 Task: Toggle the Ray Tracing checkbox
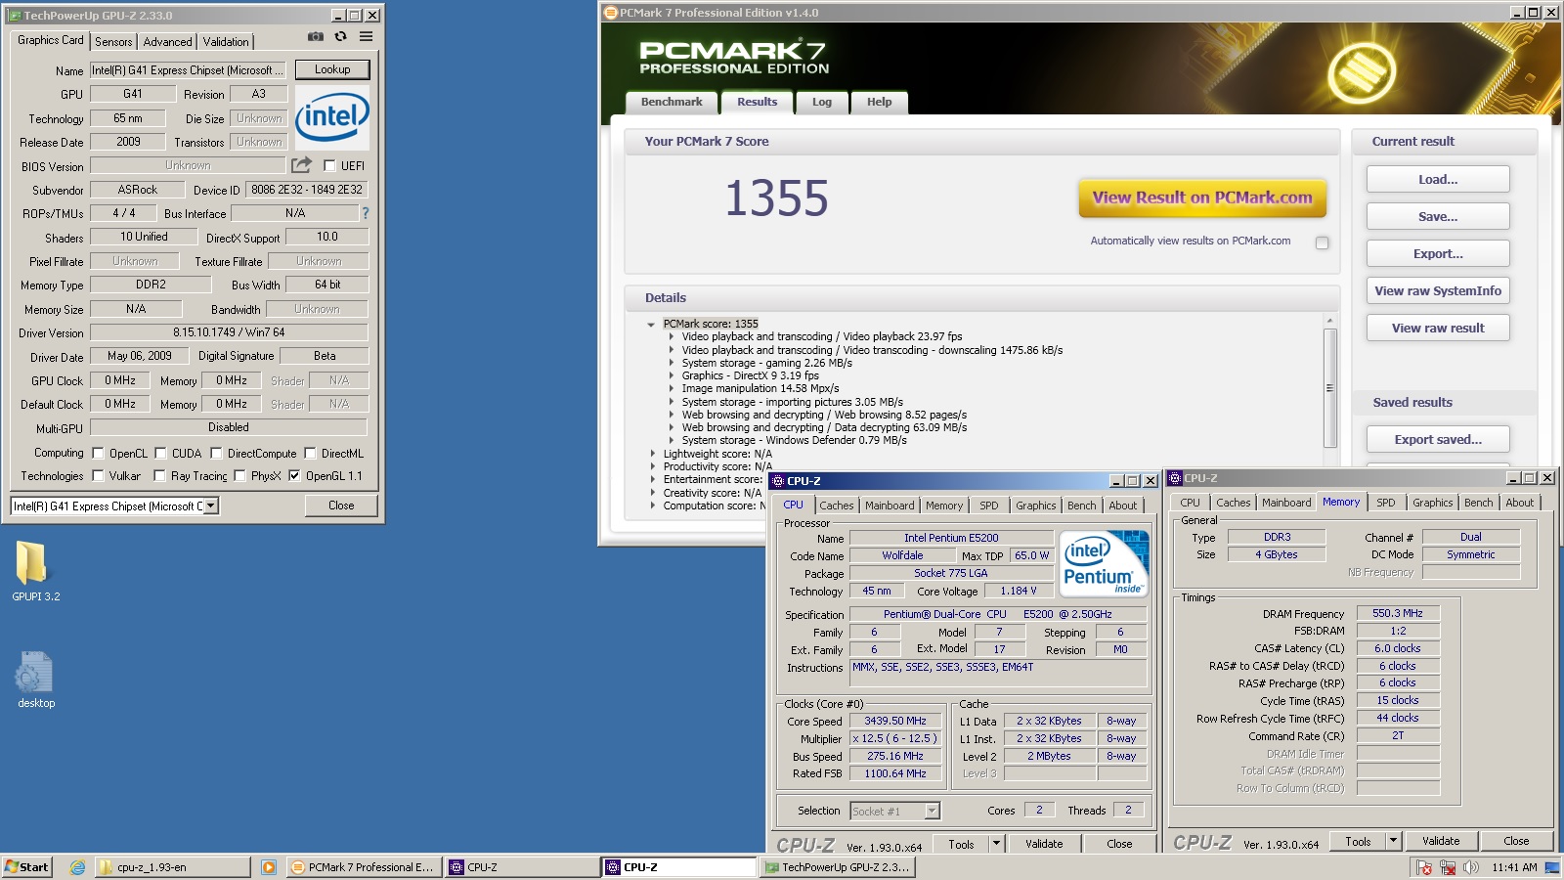coord(159,476)
